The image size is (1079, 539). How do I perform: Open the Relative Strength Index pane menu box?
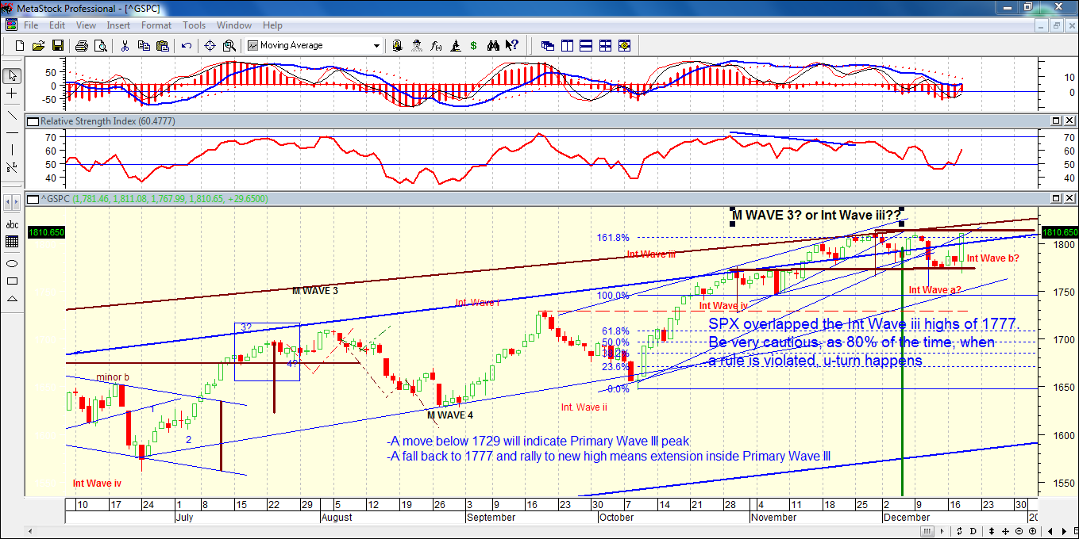33,121
